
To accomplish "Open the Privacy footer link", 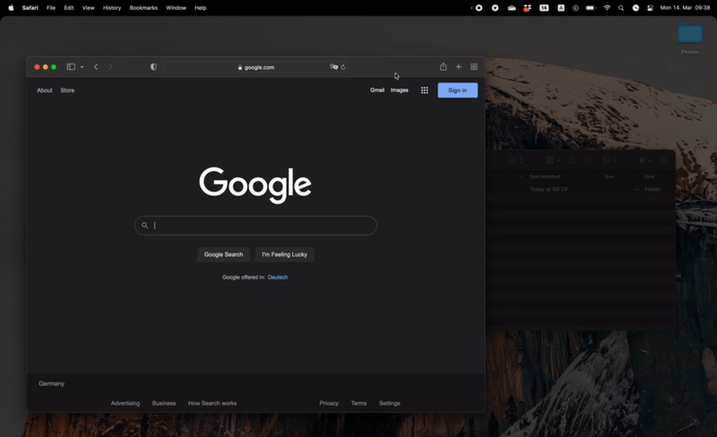I will pyautogui.click(x=329, y=403).
